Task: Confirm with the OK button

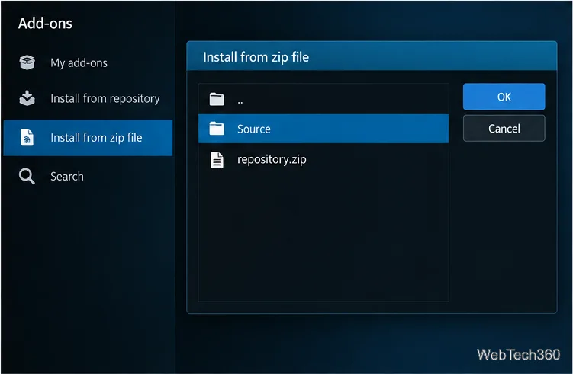Action: click(x=504, y=97)
